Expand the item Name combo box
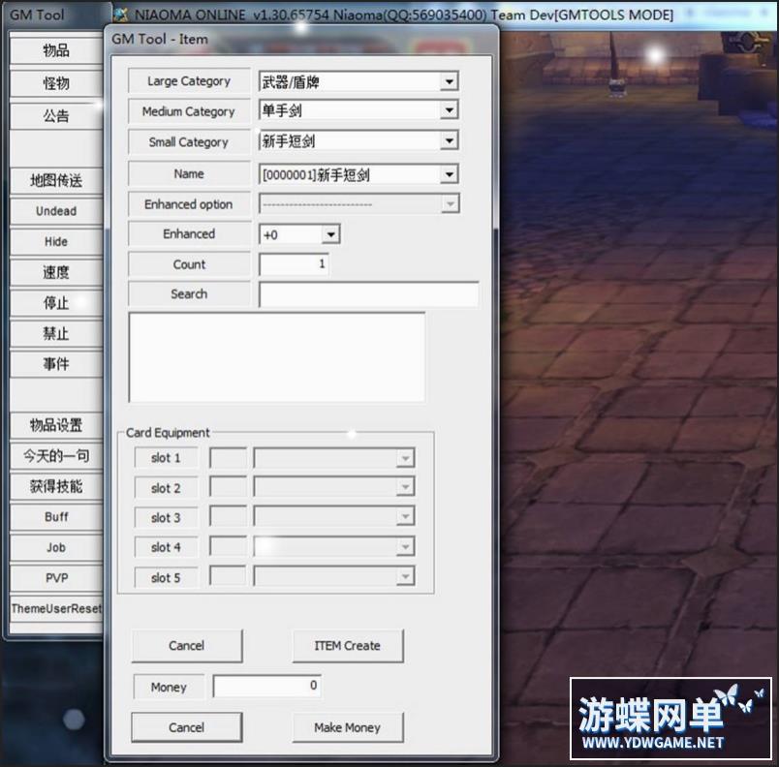Screen dimensions: 779x767 (449, 175)
